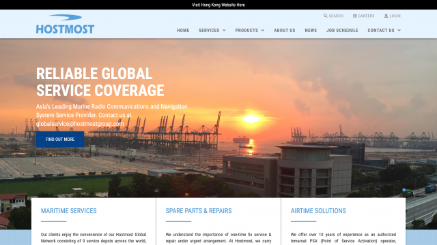The height and width of the screenshot is (245, 437).
Task: Open the Services menu item
Action: tap(209, 30)
